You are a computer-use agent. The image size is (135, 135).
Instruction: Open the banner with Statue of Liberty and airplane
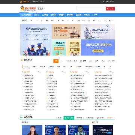(98, 31)
